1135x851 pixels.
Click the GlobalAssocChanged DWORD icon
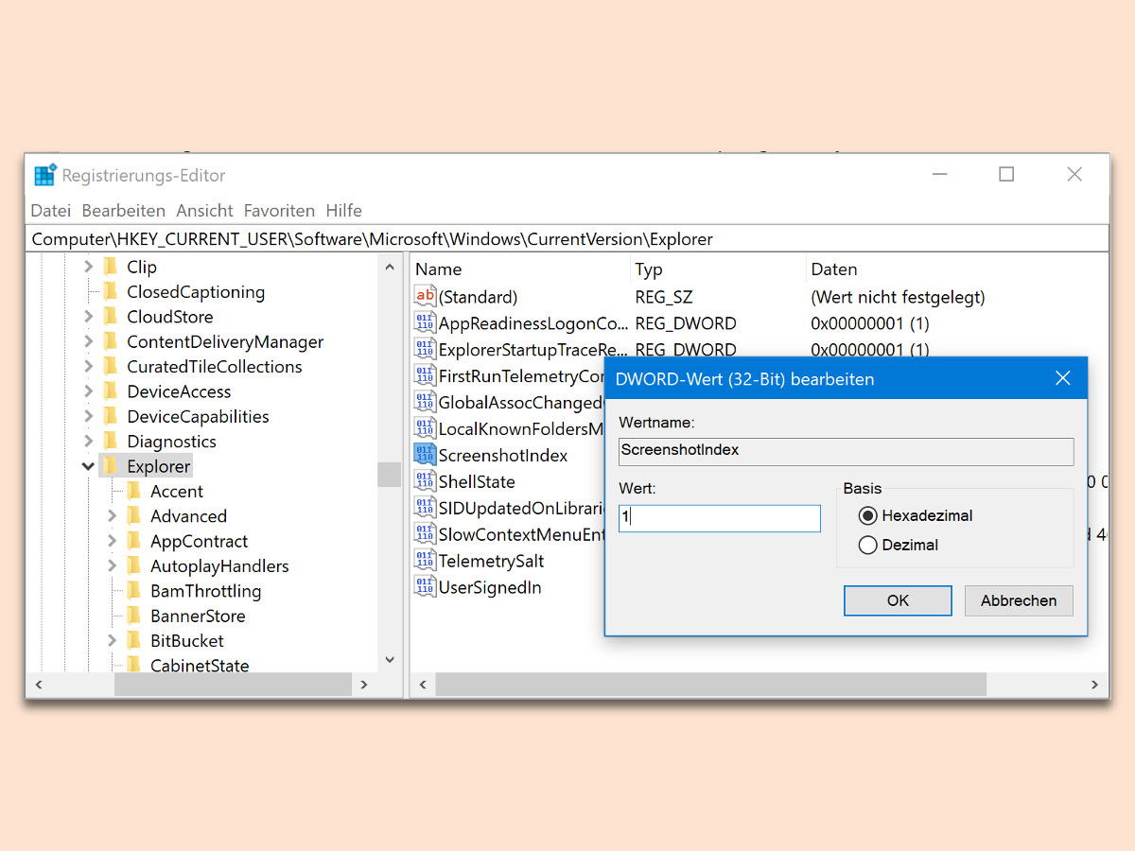click(425, 403)
